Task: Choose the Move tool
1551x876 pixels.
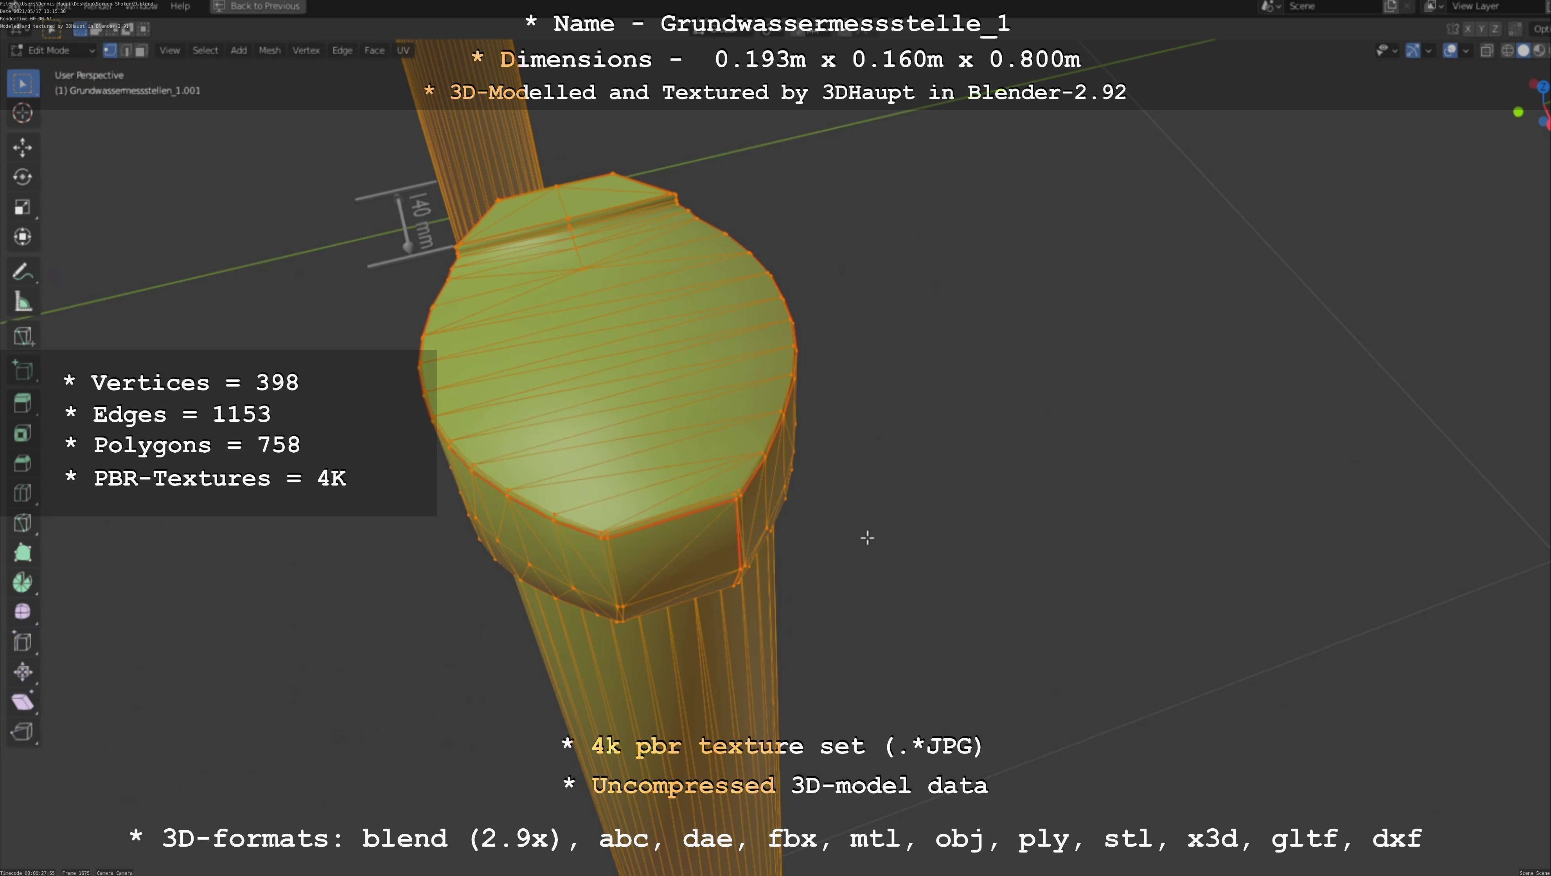Action: coord(23,147)
